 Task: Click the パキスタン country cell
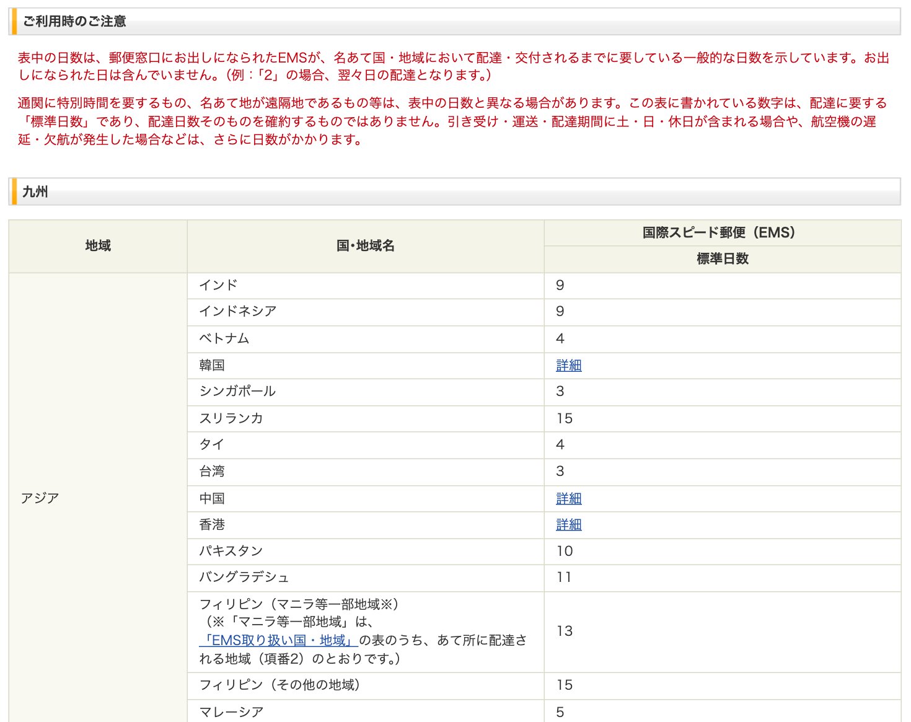click(x=366, y=552)
